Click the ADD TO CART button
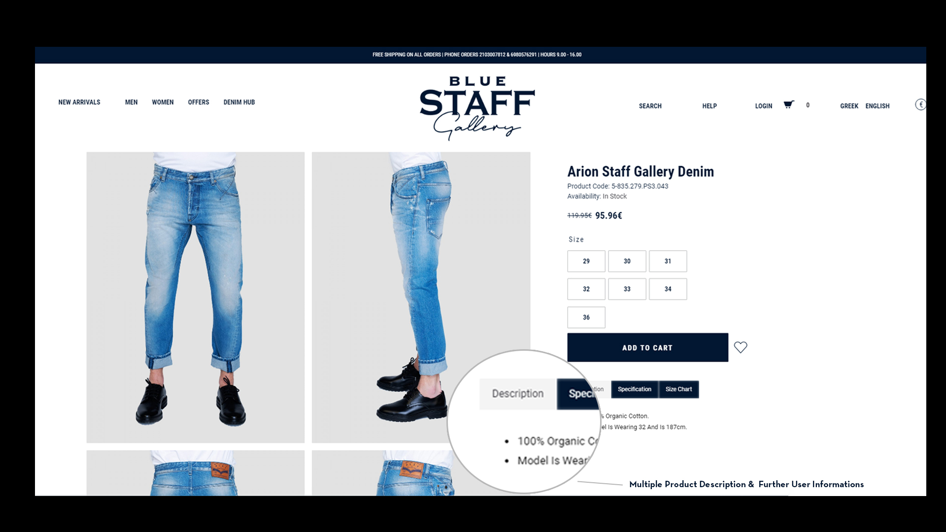 coord(647,347)
